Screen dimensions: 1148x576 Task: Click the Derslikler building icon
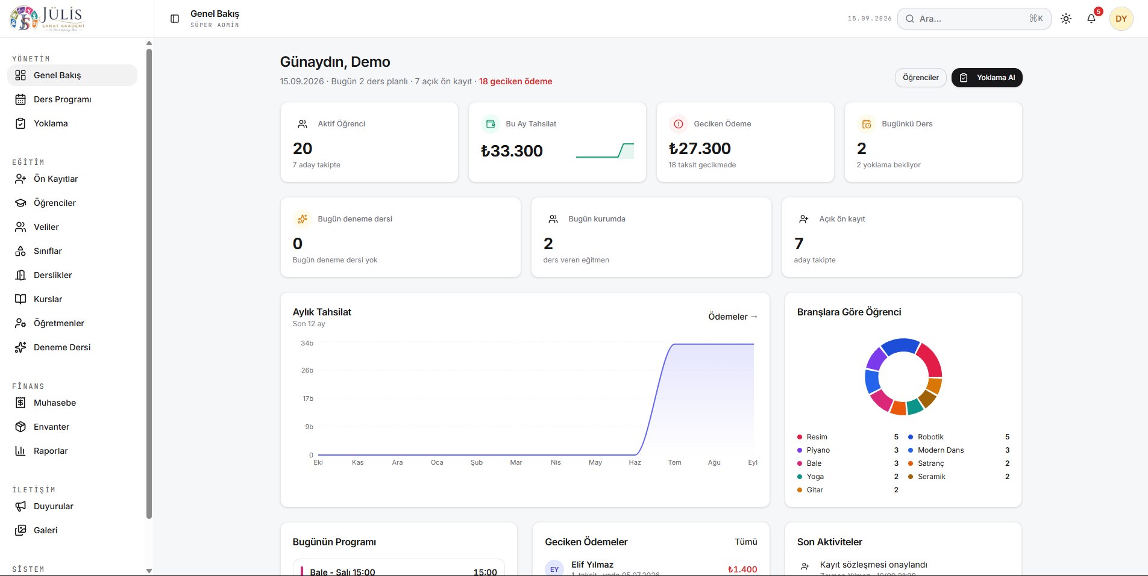(20, 275)
